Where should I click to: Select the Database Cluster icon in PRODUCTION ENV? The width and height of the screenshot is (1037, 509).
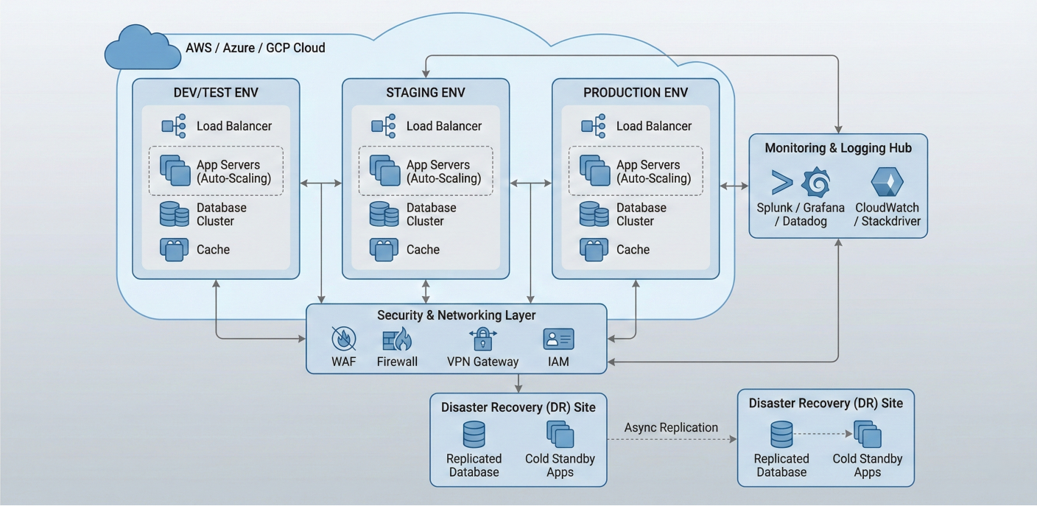click(594, 214)
